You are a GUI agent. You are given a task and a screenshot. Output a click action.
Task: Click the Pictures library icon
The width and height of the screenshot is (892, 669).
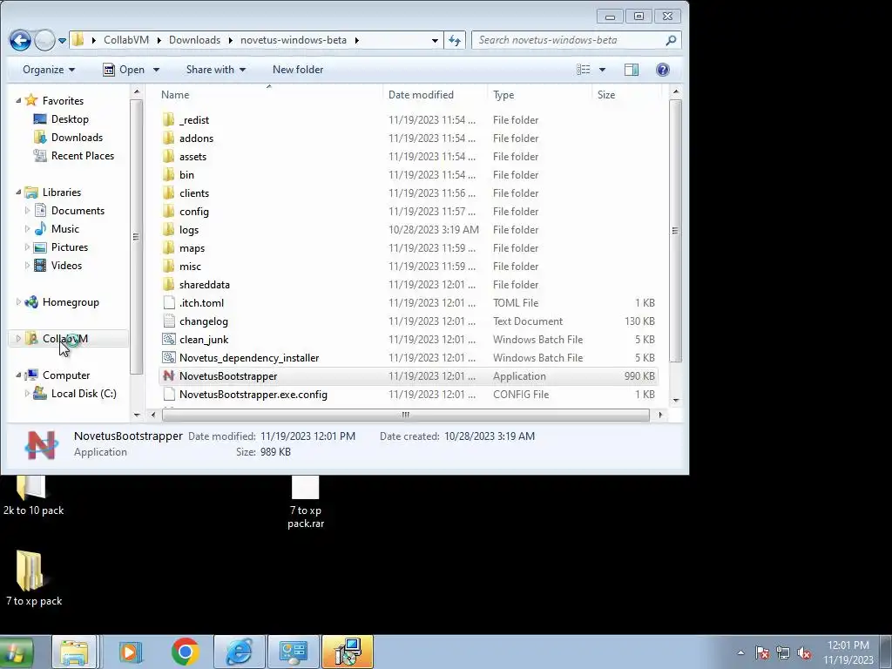point(40,247)
